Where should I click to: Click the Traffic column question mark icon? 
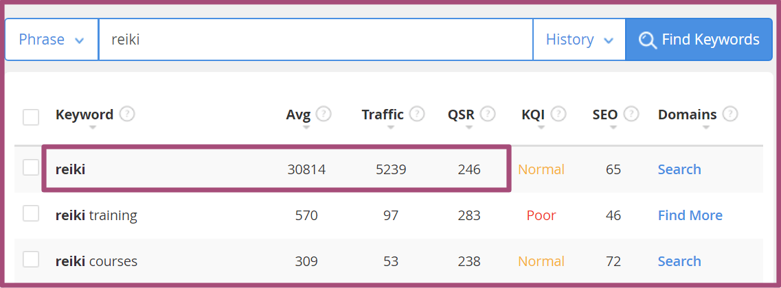(417, 115)
